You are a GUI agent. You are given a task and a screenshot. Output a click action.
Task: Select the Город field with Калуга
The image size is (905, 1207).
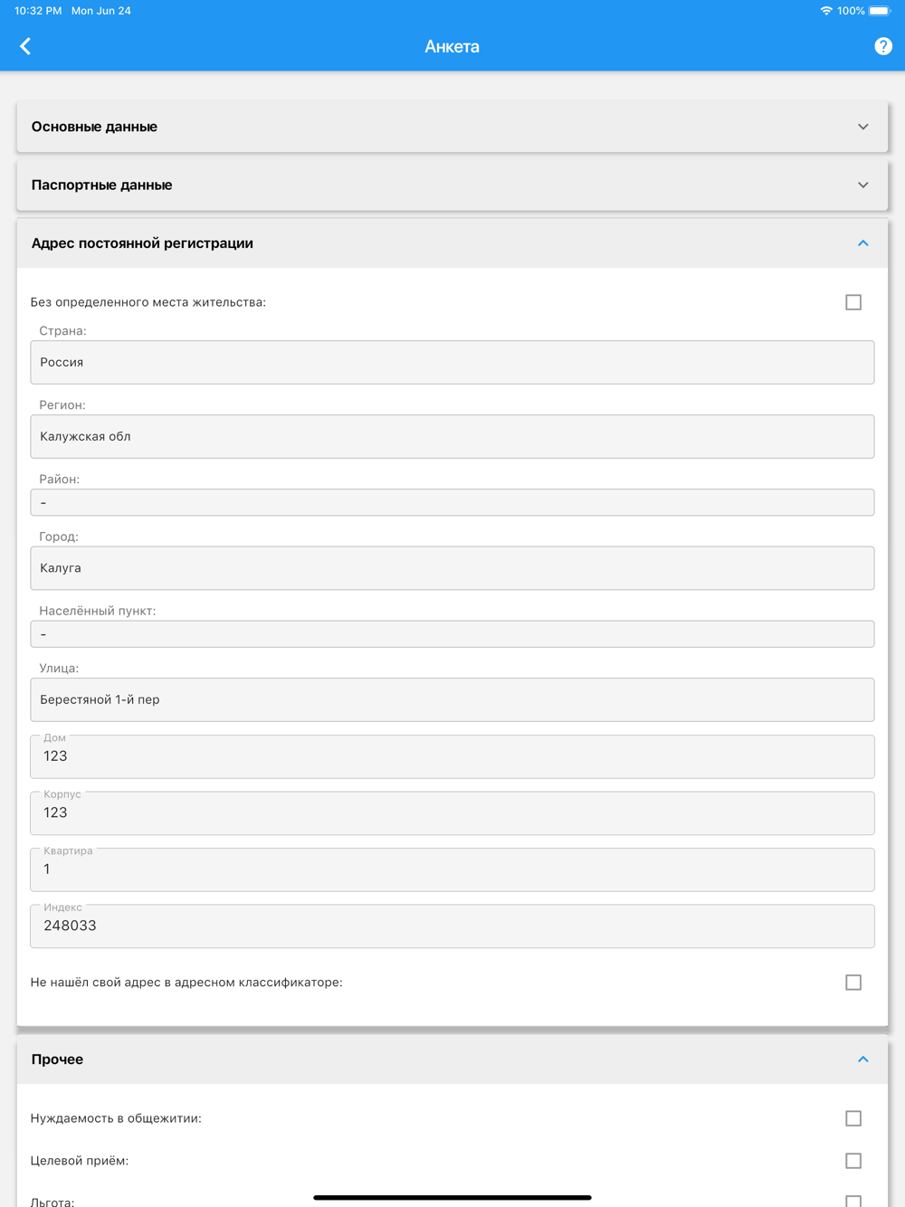452,568
